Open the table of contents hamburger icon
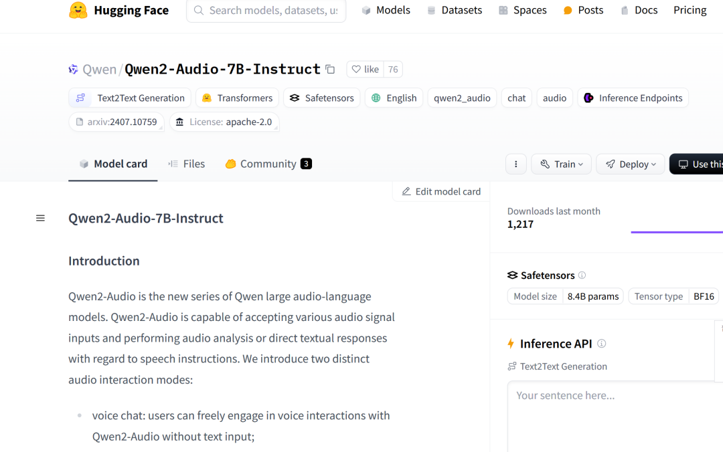The height and width of the screenshot is (452, 723). pyautogui.click(x=41, y=218)
